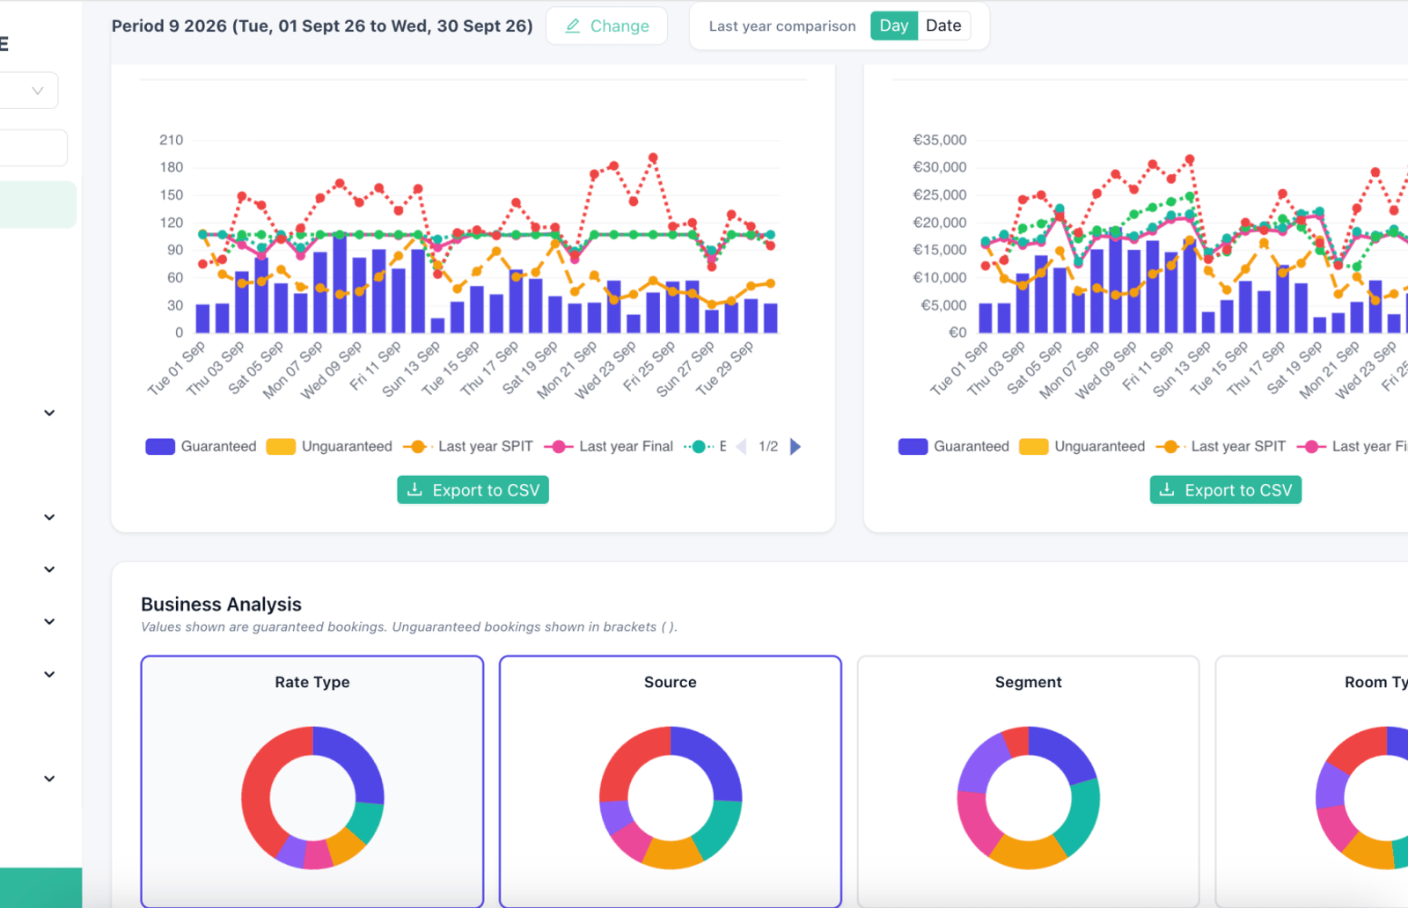Click the 210 axis value in left chart
Screen dimensions: 1408x908
coord(171,140)
